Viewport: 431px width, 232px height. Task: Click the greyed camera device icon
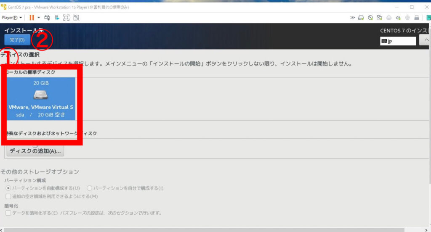[x=407, y=18]
